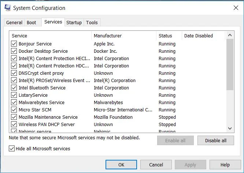Screen dimensions: 244x173
Task: Uncheck the Micro Star SCM checkbox
Action: 14,110
